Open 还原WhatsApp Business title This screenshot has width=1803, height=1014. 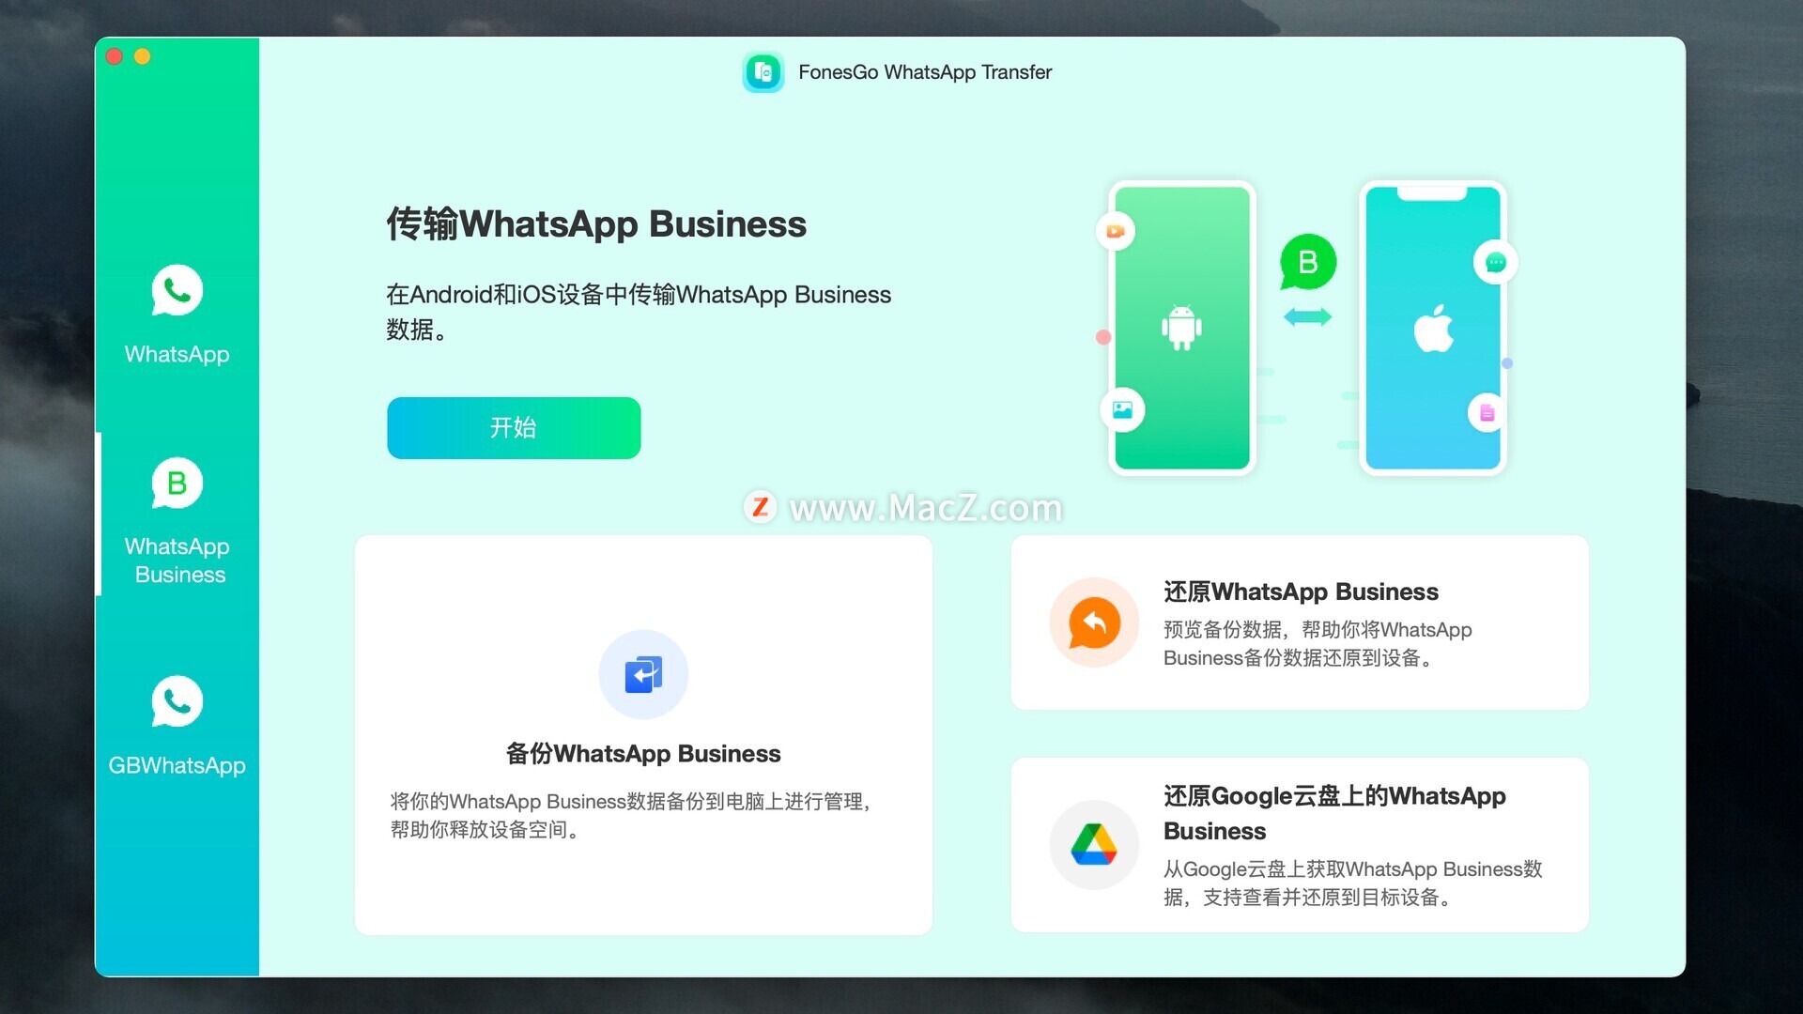(x=1301, y=591)
